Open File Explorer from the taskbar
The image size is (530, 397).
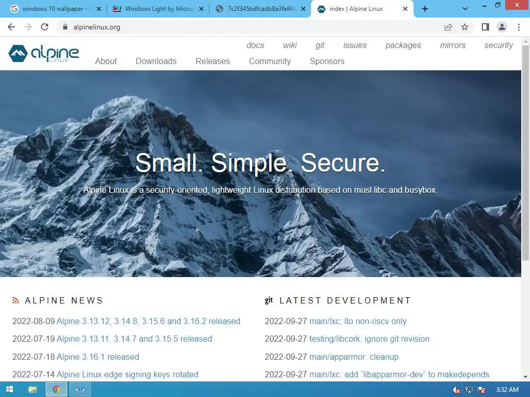33,390
